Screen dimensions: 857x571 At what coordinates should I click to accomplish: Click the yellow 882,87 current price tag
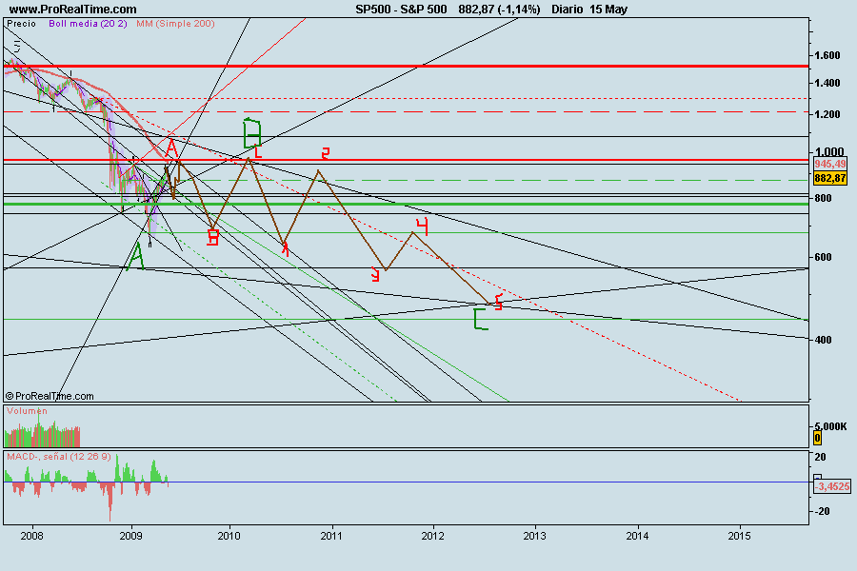click(829, 178)
